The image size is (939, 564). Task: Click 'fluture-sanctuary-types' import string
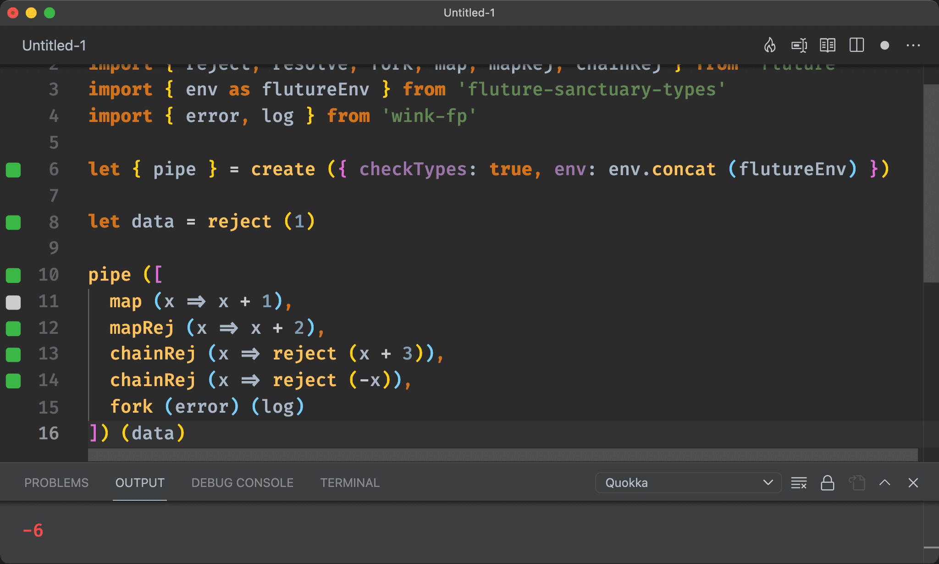[591, 89]
